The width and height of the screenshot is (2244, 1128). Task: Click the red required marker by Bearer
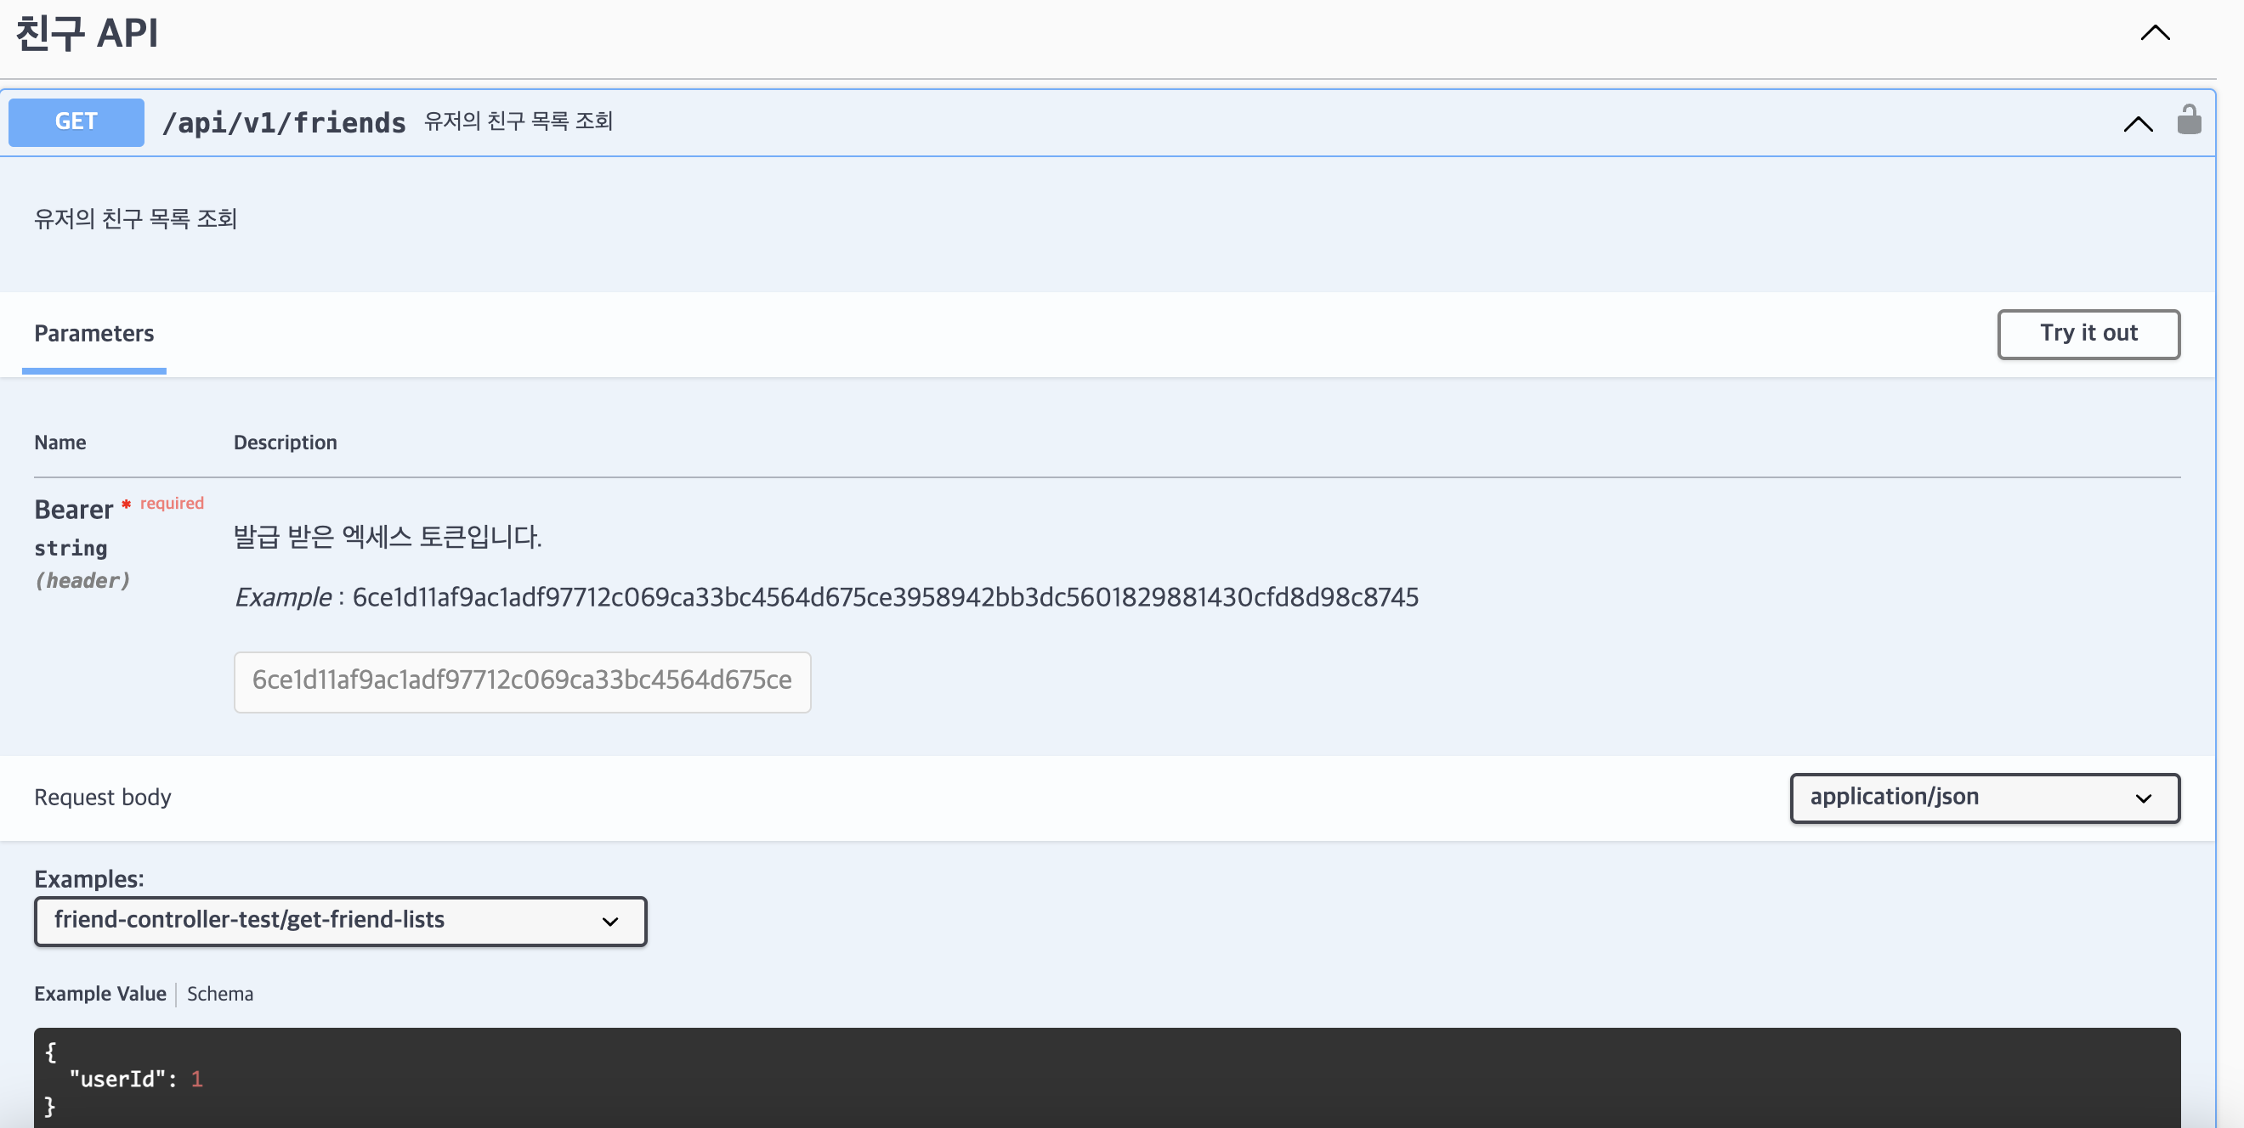(x=163, y=503)
